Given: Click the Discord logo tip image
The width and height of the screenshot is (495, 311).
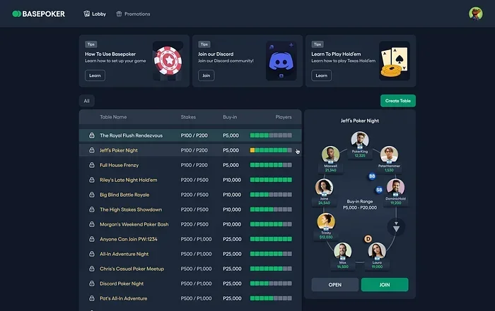Looking at the screenshot, I should [280, 63].
